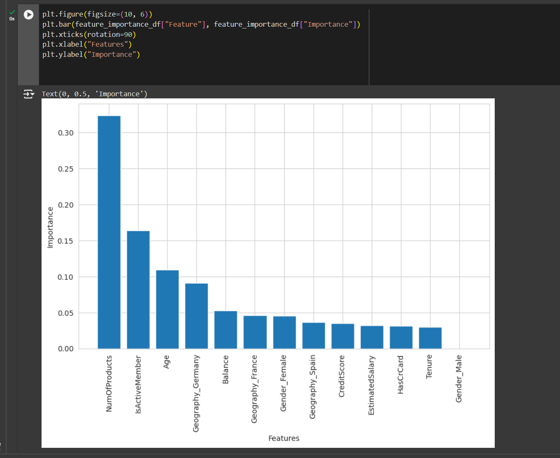Place cursor on the plt.xticks code line
The image size is (560, 458).
pos(89,34)
